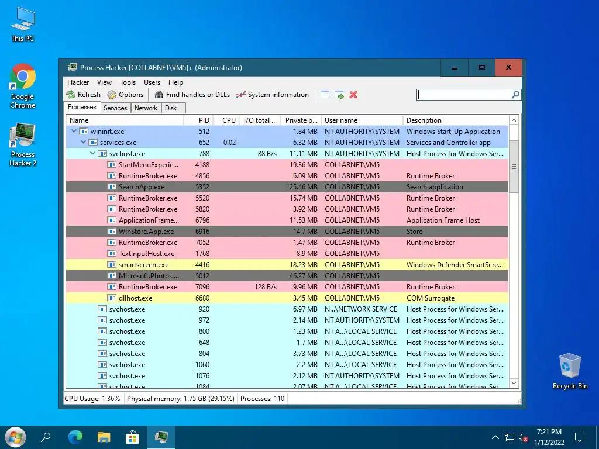Open the View menu
599x449 pixels.
coord(104,82)
